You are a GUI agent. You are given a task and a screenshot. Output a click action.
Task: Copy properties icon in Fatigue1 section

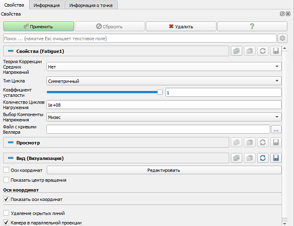tap(237, 51)
